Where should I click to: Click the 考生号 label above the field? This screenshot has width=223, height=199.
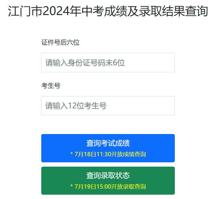pos(51,86)
